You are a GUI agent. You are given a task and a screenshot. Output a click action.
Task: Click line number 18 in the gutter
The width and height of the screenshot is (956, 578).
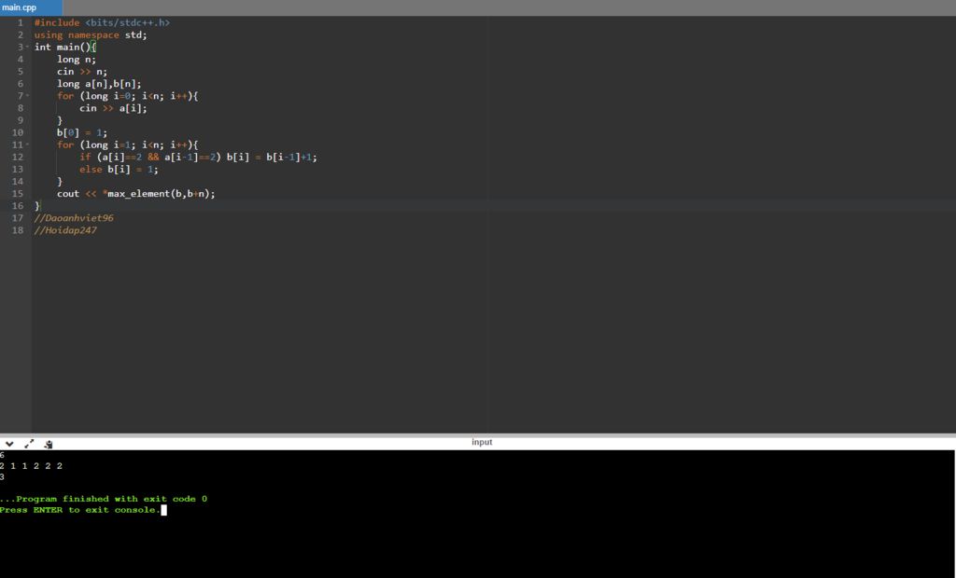(x=18, y=230)
